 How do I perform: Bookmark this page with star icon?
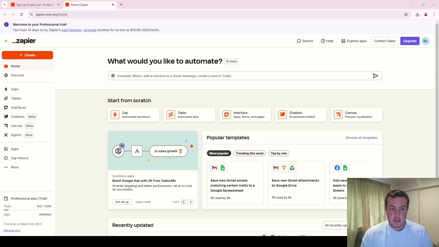[x=406, y=14]
